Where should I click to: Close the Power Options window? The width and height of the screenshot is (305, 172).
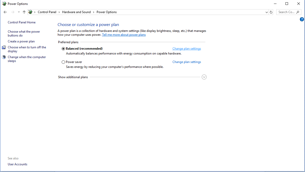(299, 4)
